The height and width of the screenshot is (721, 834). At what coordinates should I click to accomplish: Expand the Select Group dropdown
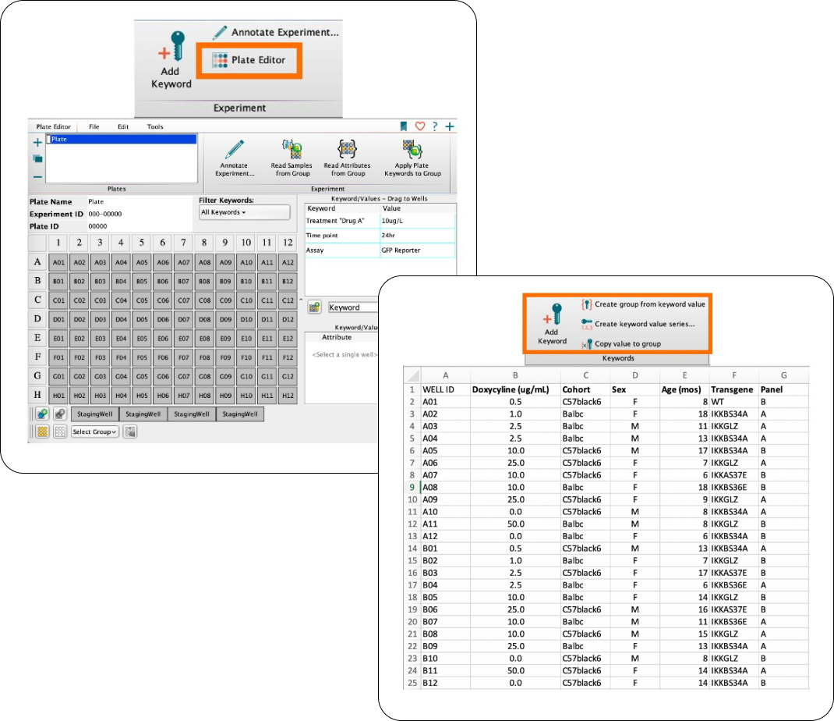[94, 432]
